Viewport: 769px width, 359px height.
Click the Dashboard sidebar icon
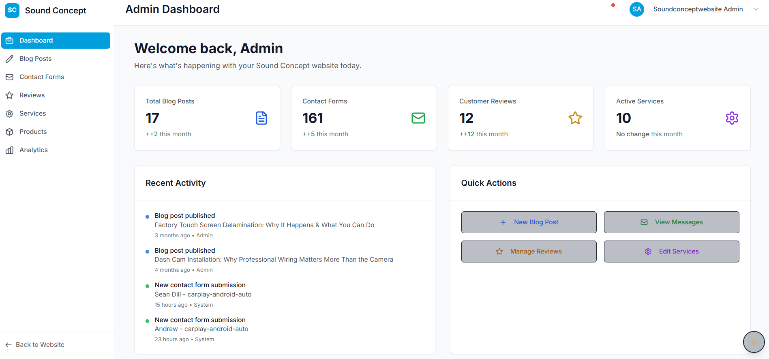pyautogui.click(x=9, y=41)
